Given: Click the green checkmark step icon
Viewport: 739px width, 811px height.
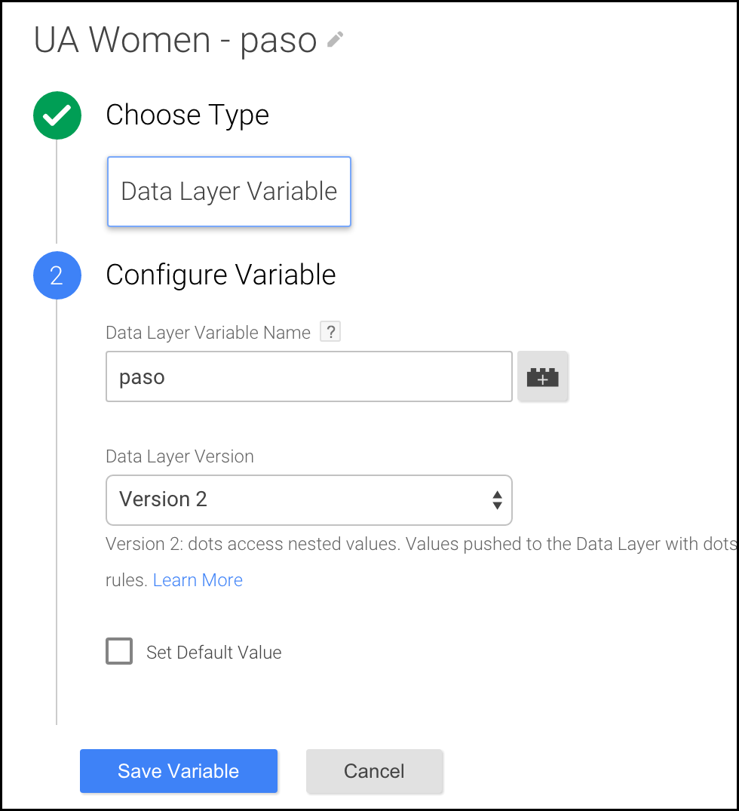Looking at the screenshot, I should pos(57,115).
